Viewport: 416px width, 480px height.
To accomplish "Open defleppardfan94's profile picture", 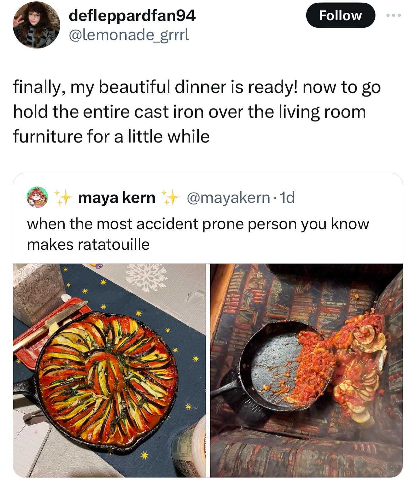I will pyautogui.click(x=36, y=25).
